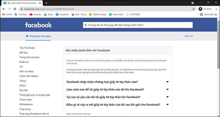Open the Trung tâm trợ giúp tab
This screenshot has width=220, height=117.
(x=38, y=36)
